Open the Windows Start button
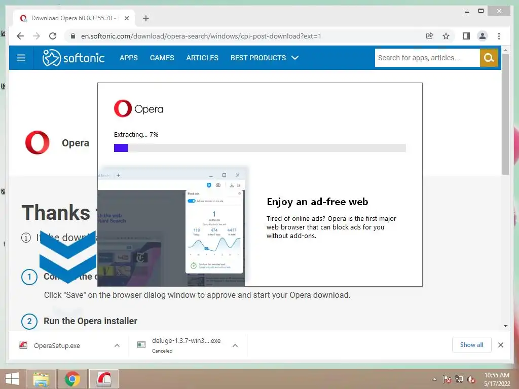519x389 pixels. [x=12, y=379]
